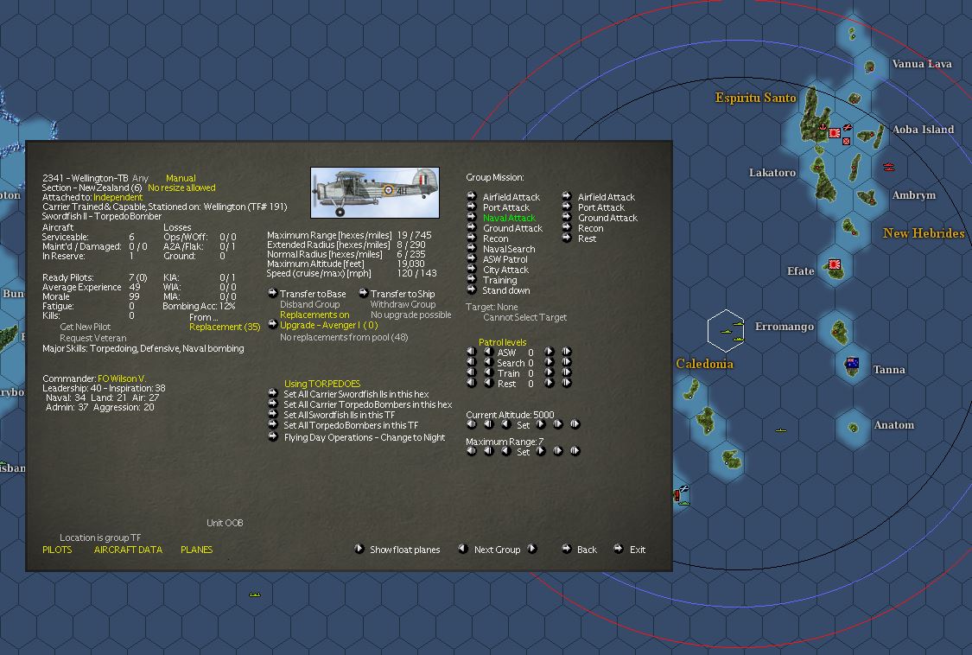Click the Replacement (35) link
Image resolution: width=972 pixels, height=655 pixels.
point(225,327)
